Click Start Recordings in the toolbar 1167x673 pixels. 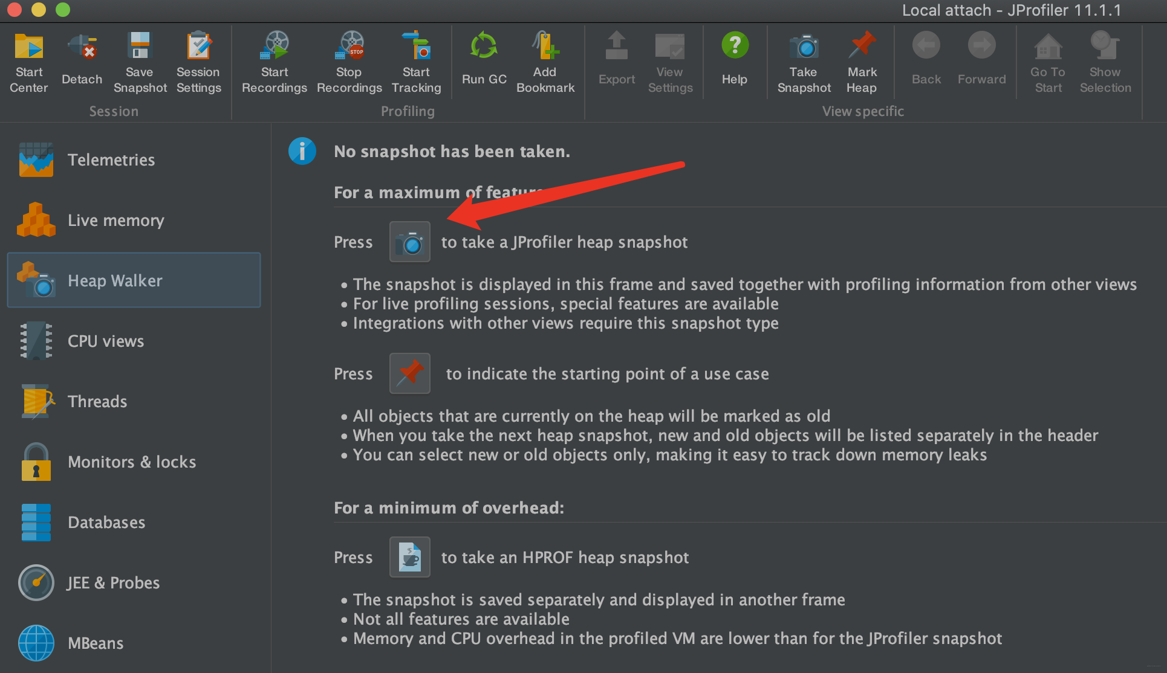coord(275,63)
